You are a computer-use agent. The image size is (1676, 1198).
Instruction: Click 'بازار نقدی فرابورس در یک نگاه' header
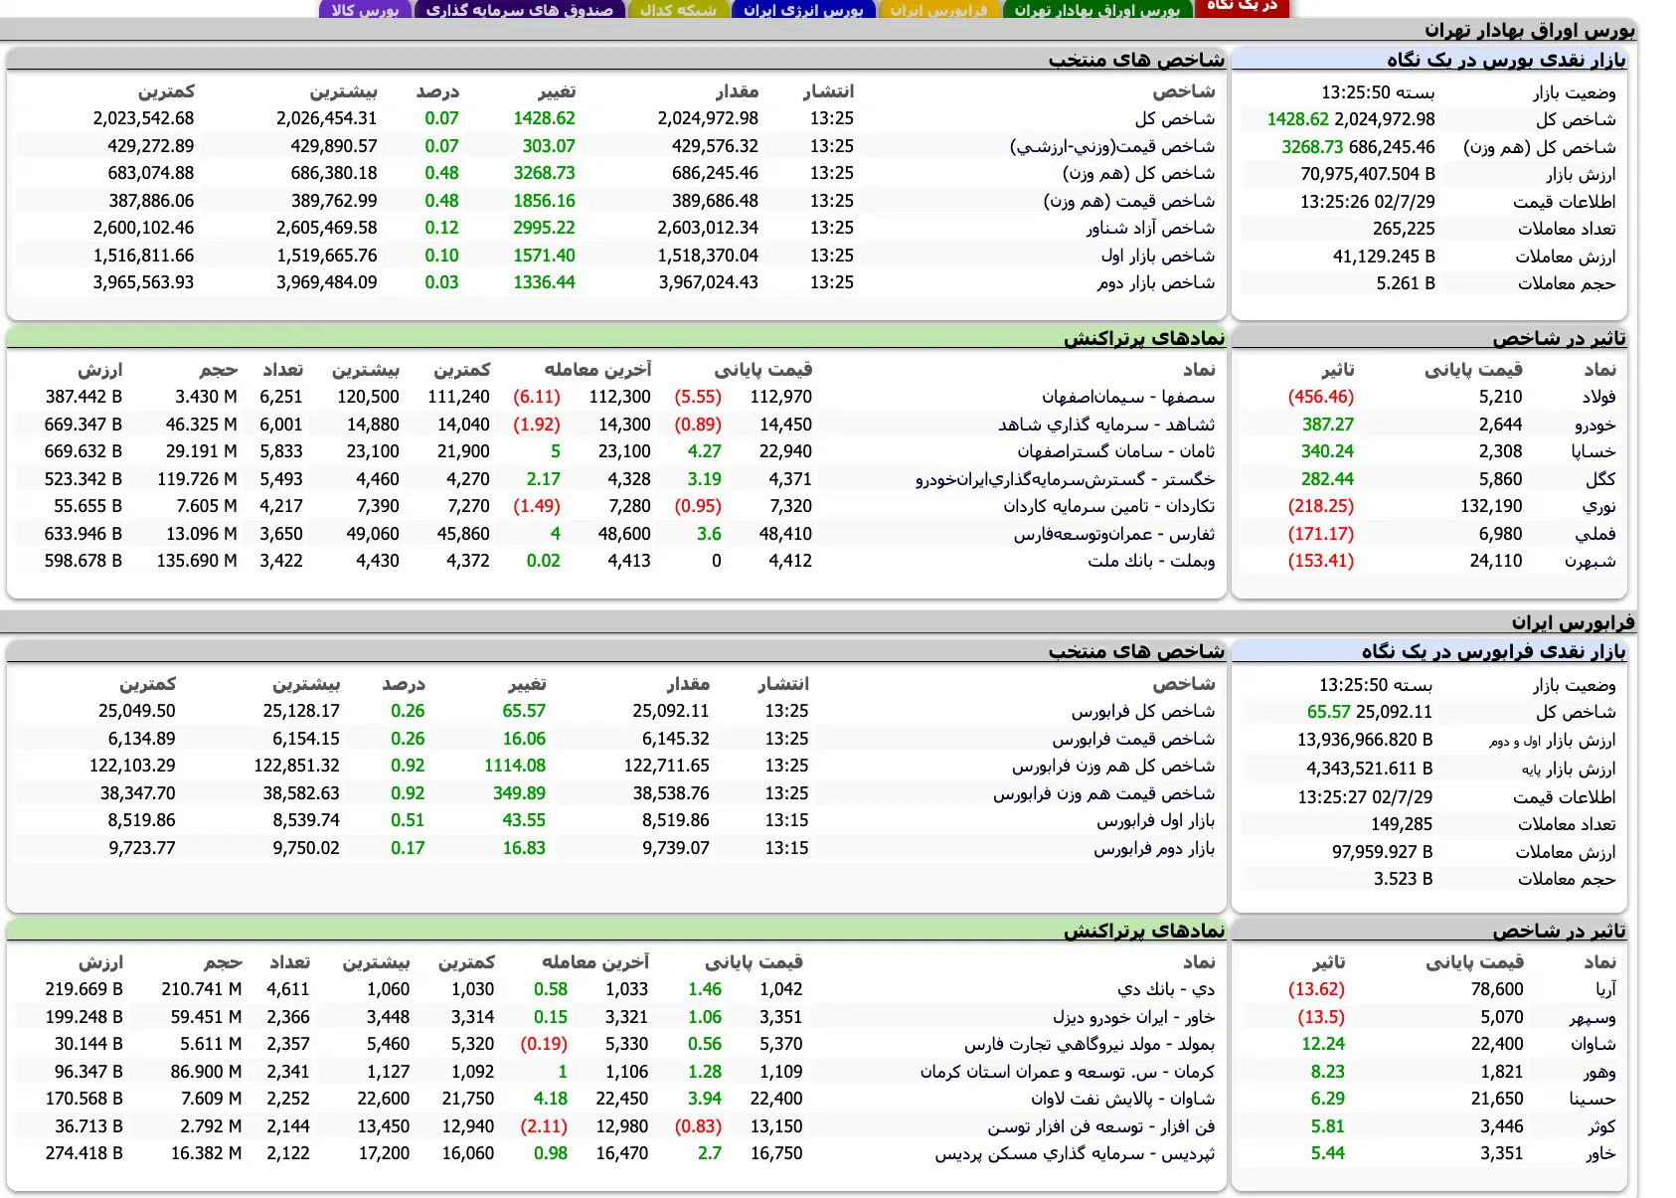1493,651
